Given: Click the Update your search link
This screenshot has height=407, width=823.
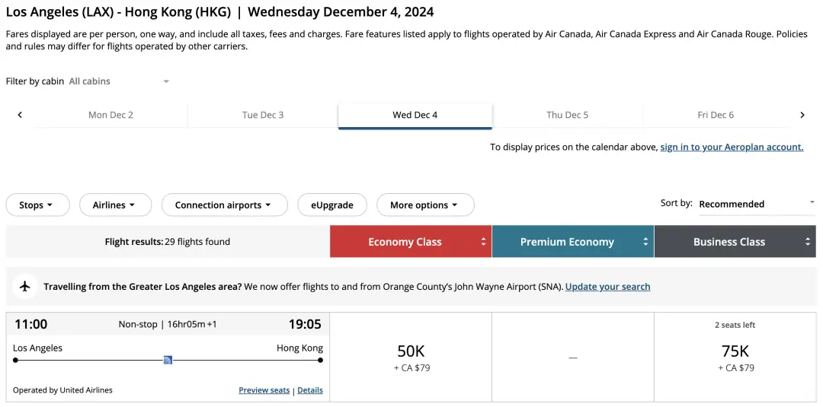Looking at the screenshot, I should (607, 287).
